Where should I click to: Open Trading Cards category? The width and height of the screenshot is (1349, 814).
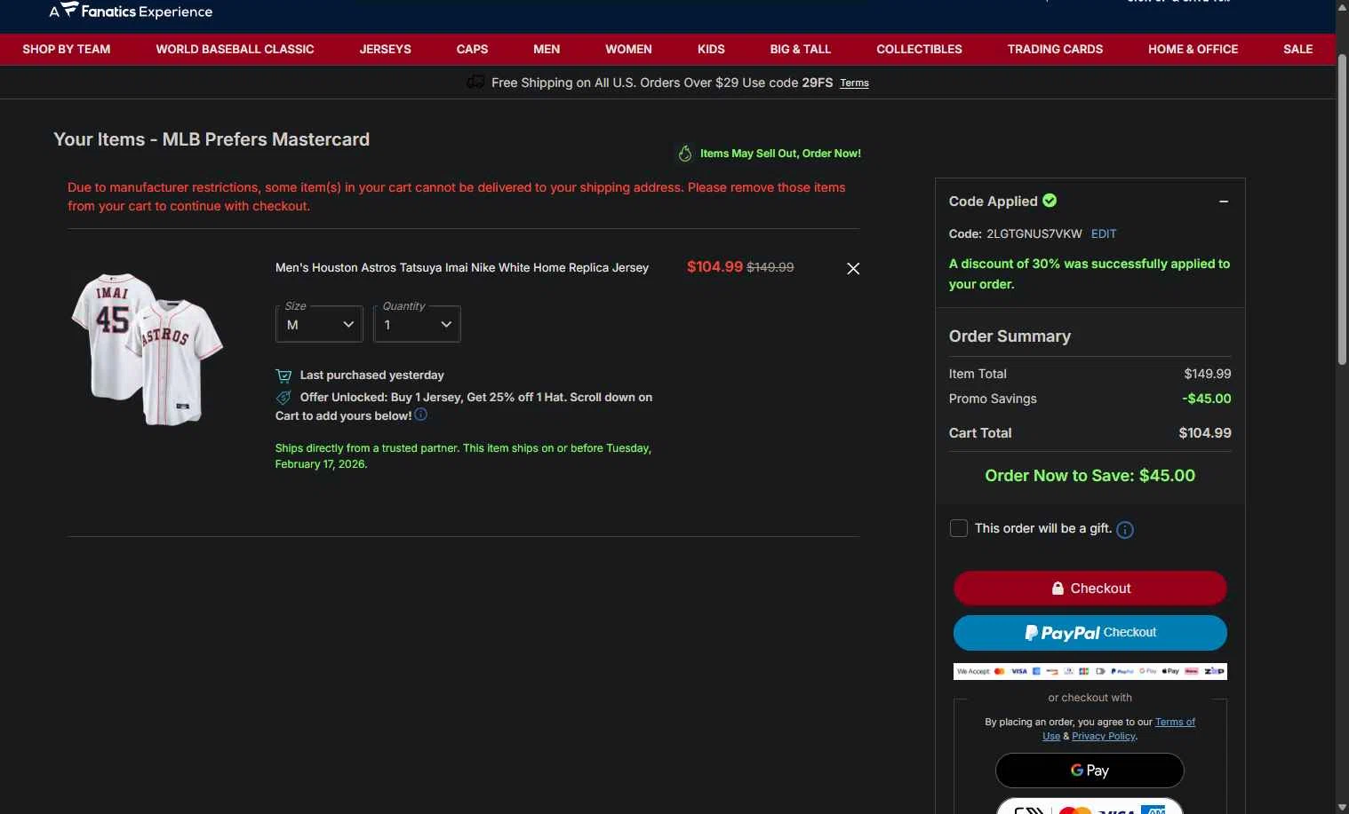[1055, 49]
